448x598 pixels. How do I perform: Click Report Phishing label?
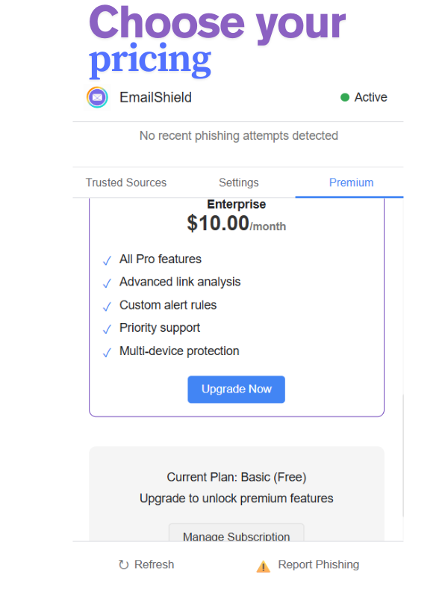click(319, 564)
